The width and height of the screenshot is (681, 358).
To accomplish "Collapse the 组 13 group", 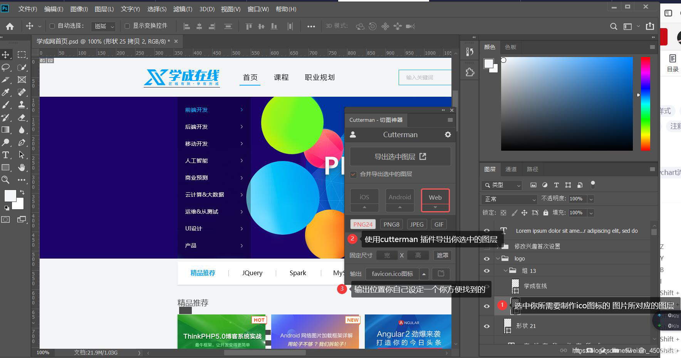I will (505, 271).
